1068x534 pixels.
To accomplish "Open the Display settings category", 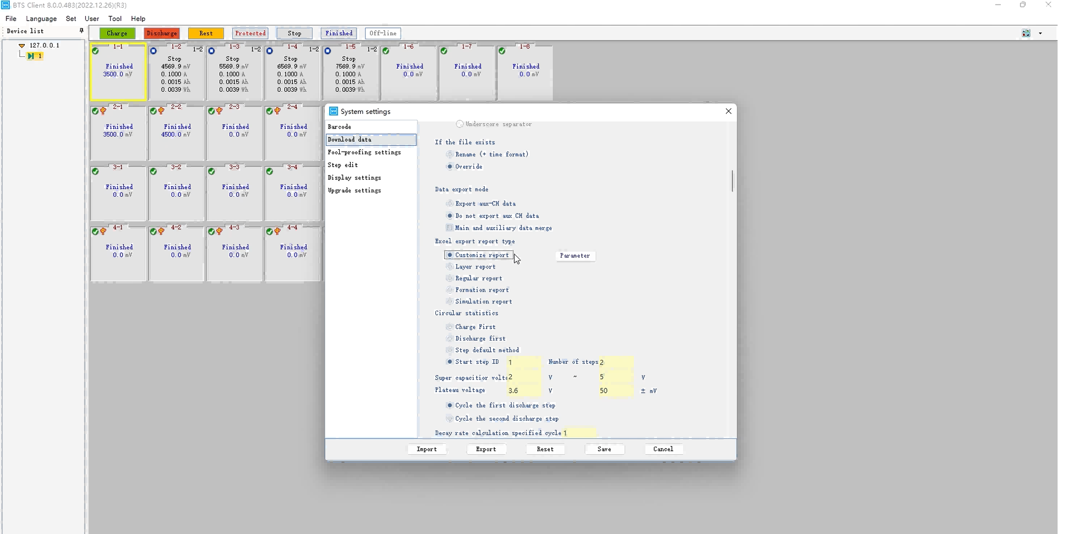I will 371,178.
